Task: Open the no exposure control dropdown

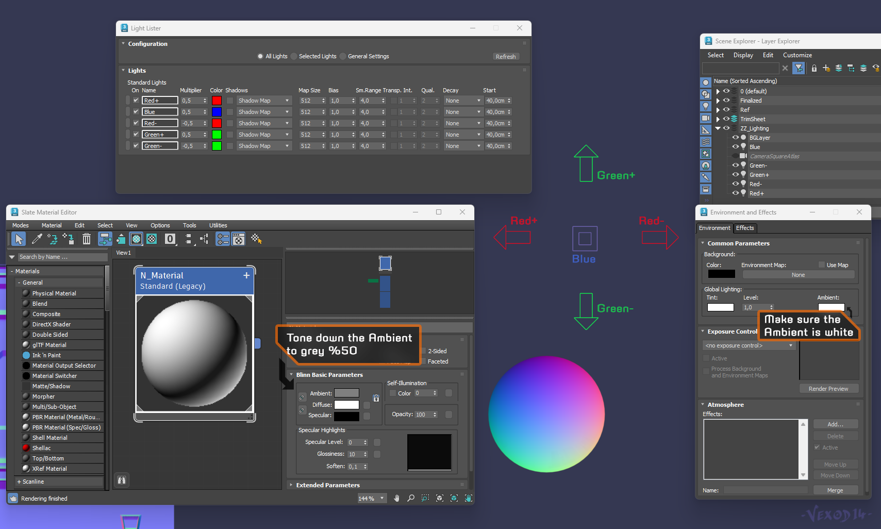Action: [749, 345]
